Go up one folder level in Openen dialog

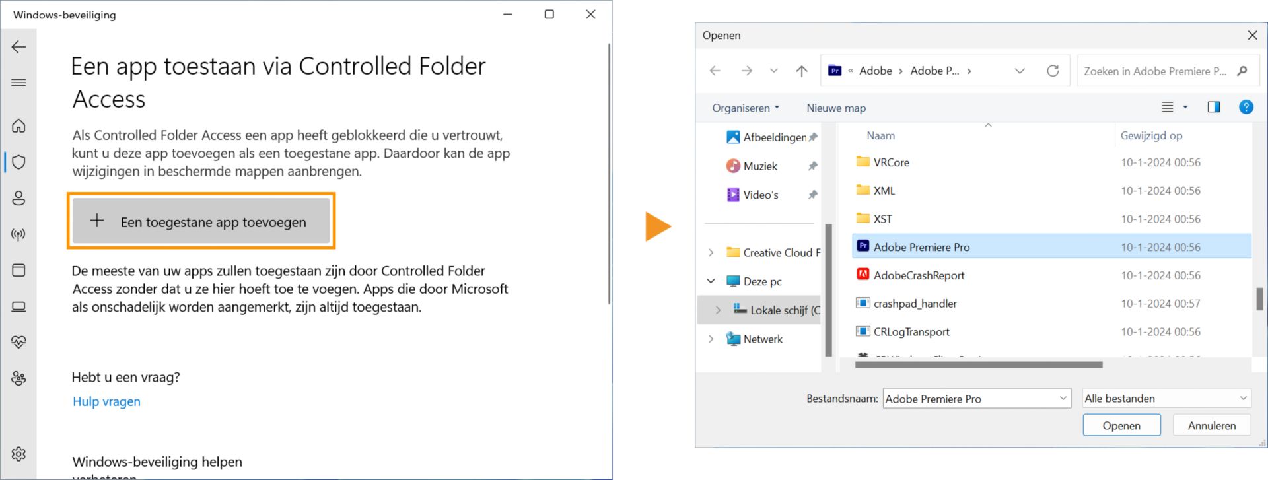[802, 71]
